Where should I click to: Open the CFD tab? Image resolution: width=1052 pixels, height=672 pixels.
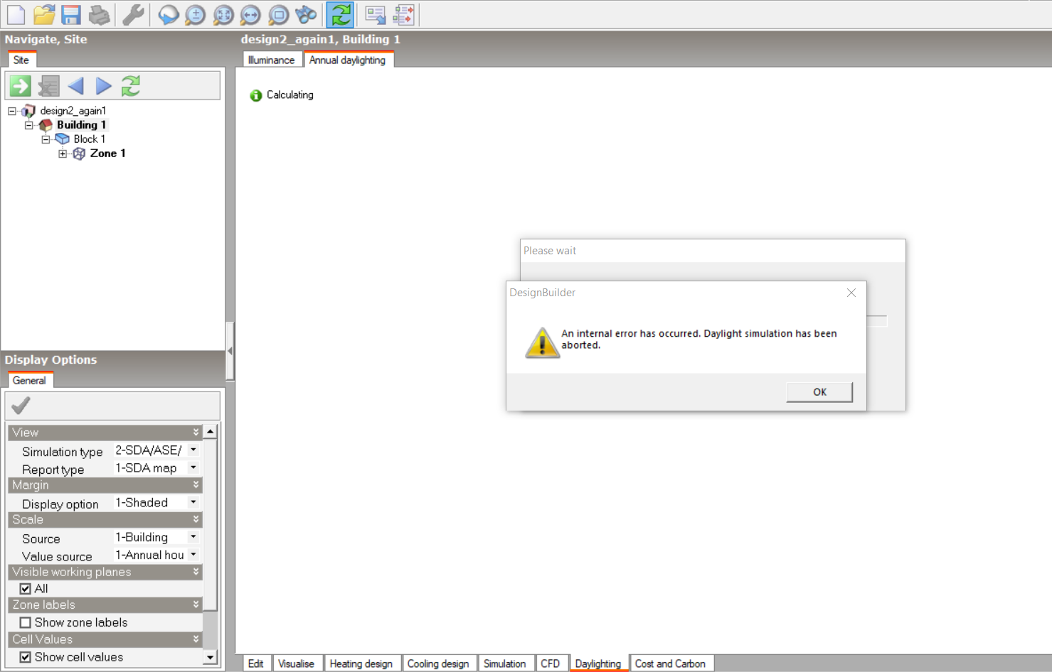point(550,663)
